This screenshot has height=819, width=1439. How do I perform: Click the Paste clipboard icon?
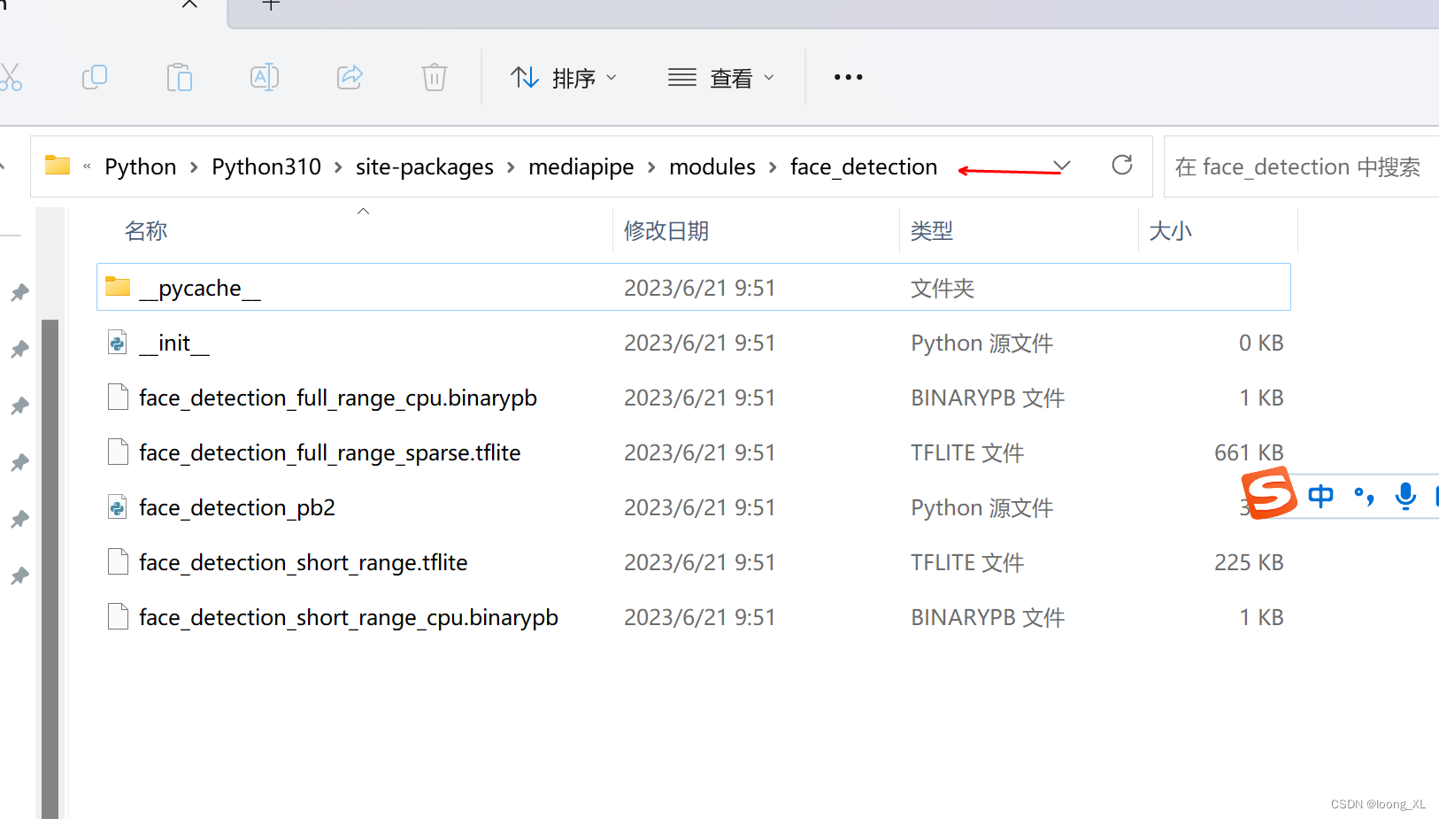tap(179, 78)
